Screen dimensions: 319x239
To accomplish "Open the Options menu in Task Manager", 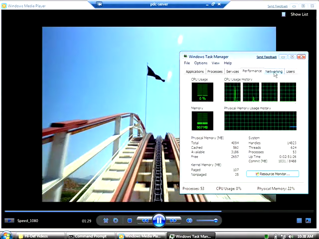I will (x=201, y=63).
